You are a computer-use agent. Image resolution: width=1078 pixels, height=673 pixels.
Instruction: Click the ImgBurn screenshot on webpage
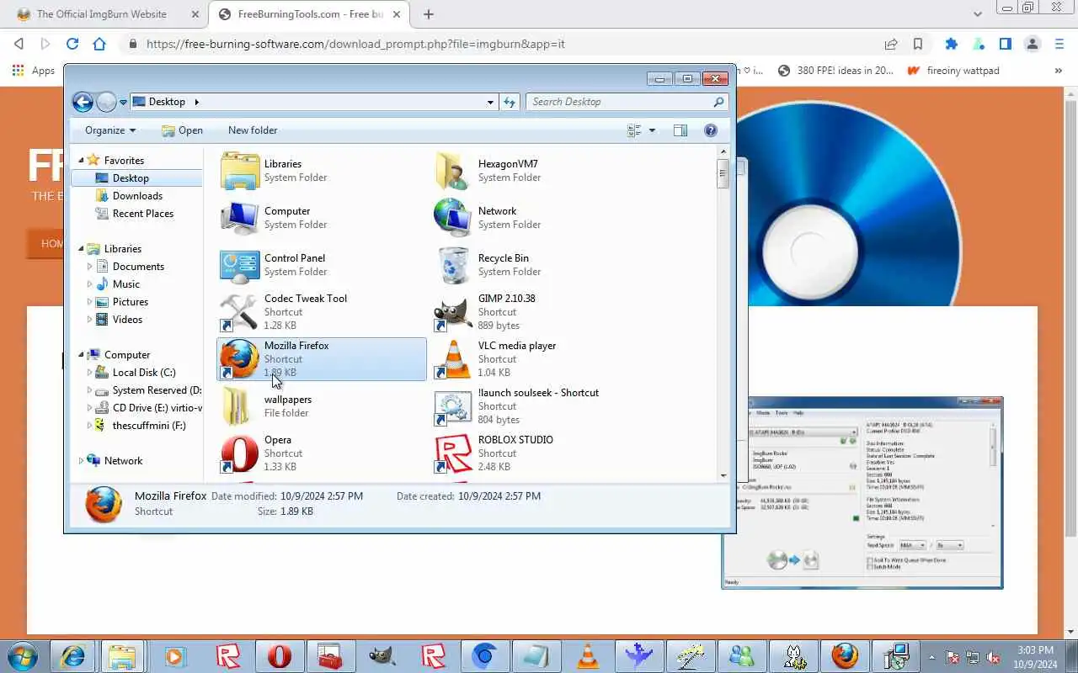(862, 492)
